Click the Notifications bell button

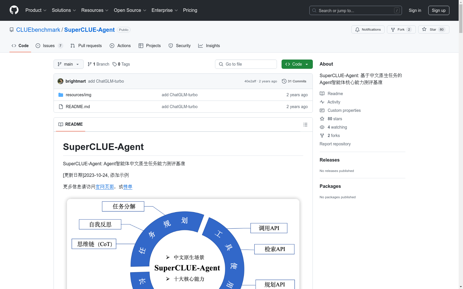(x=368, y=29)
